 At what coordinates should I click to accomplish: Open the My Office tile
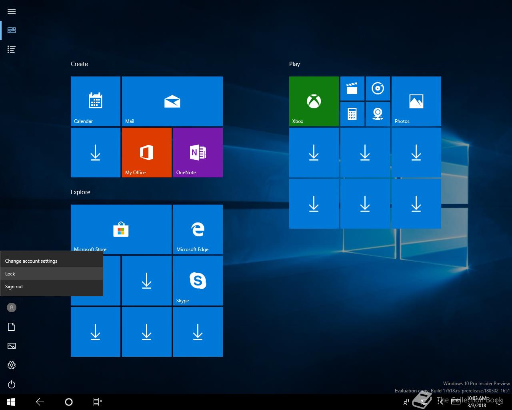click(147, 153)
